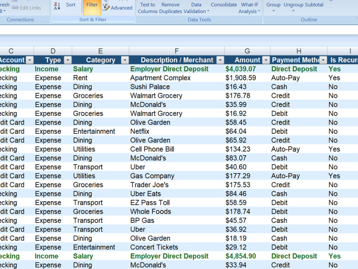
Task: Select the Amount header cell
Action: pos(247,60)
